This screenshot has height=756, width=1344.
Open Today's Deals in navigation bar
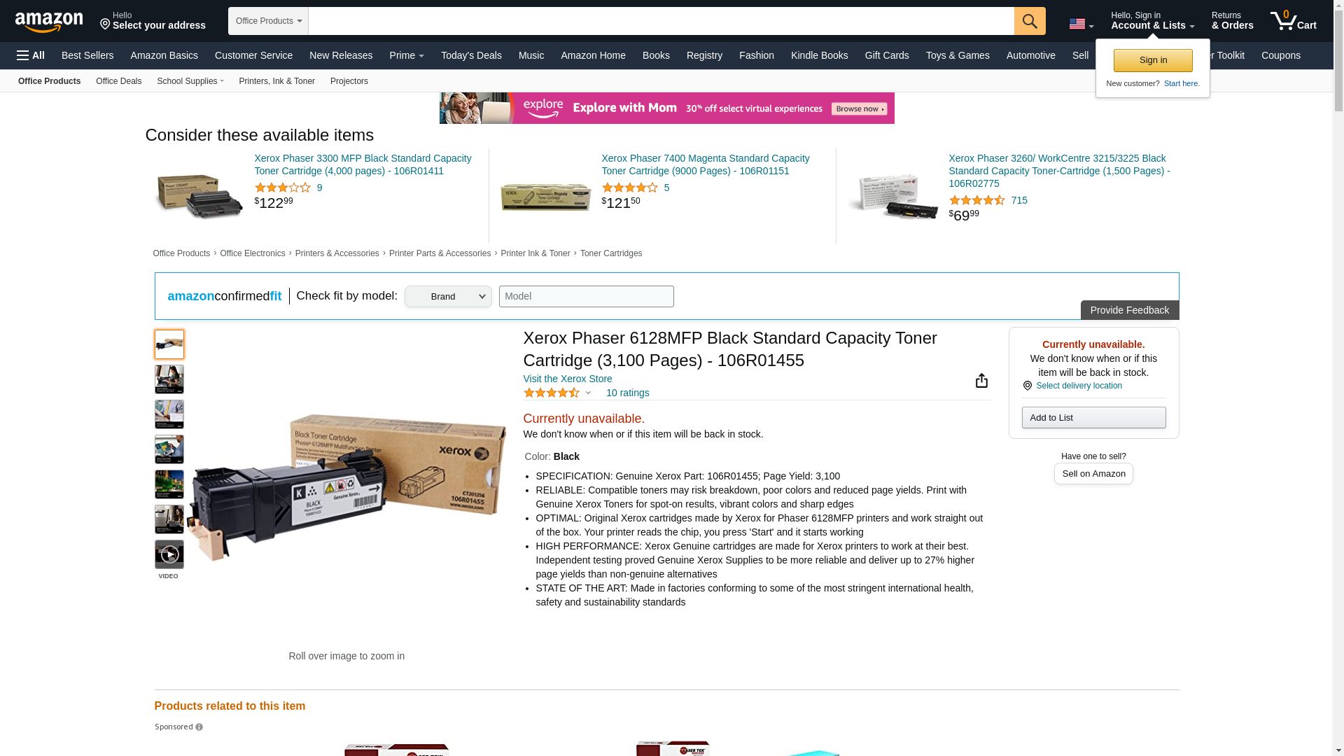point(471,55)
